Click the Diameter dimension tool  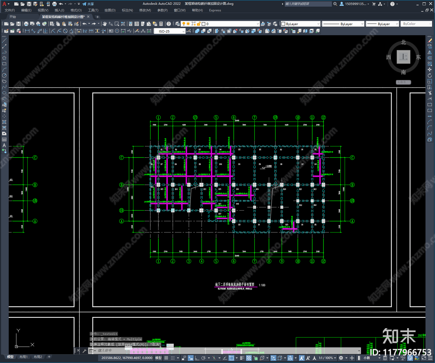pos(65,31)
